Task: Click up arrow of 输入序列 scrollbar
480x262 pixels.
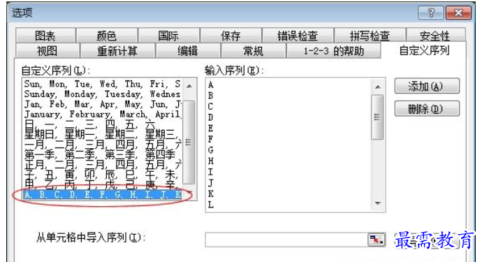Action: tap(378, 87)
